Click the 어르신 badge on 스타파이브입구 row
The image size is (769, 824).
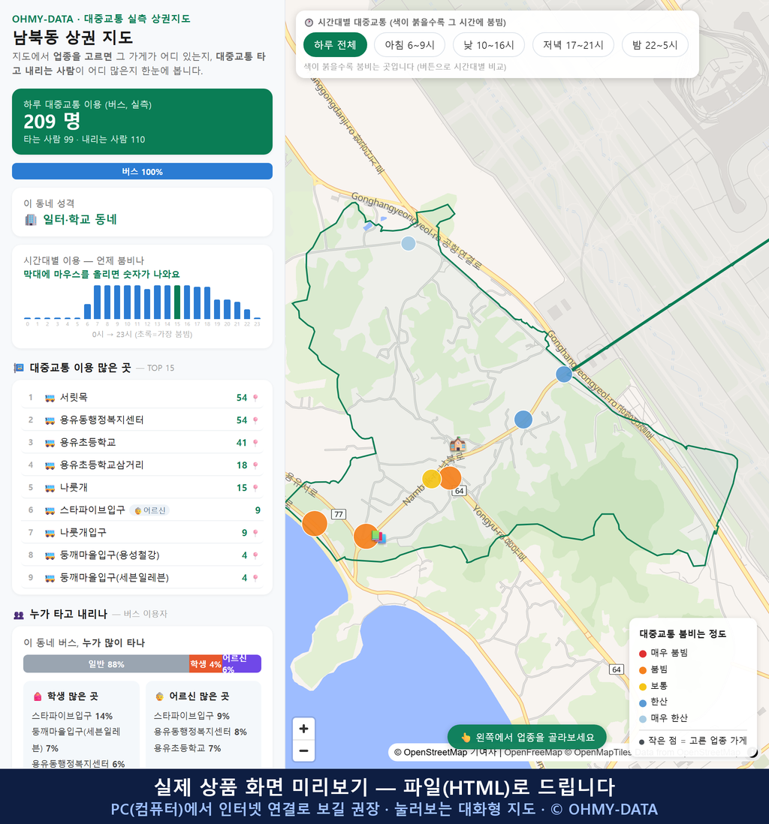pyautogui.click(x=149, y=510)
